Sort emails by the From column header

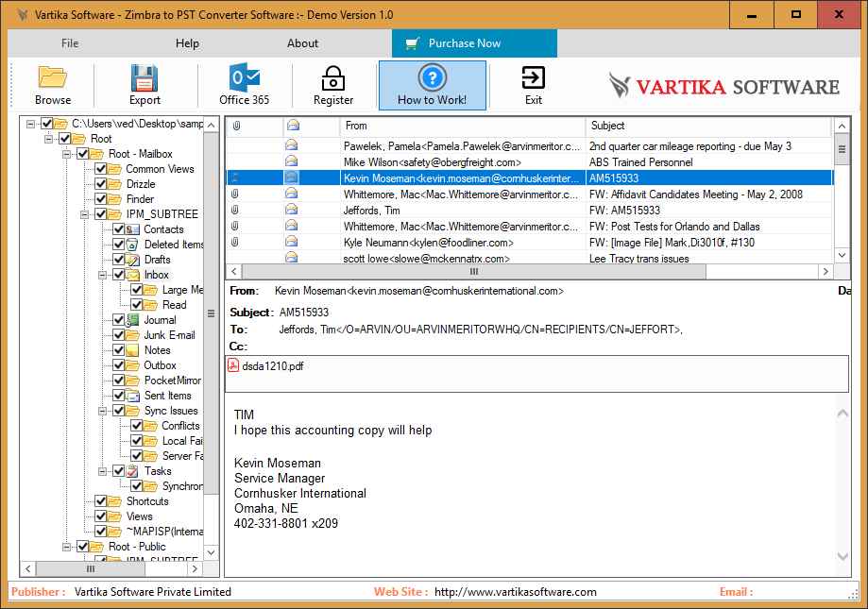462,126
